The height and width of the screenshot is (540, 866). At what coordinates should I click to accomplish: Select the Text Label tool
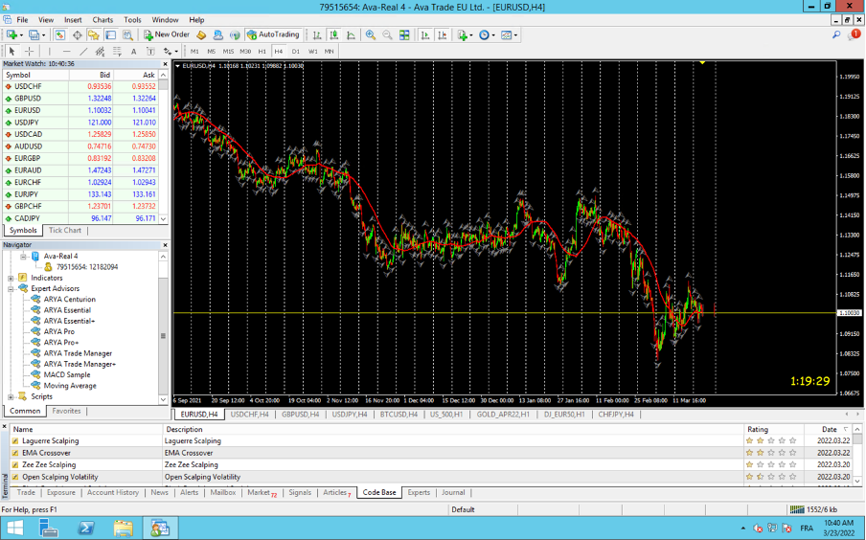click(x=150, y=52)
